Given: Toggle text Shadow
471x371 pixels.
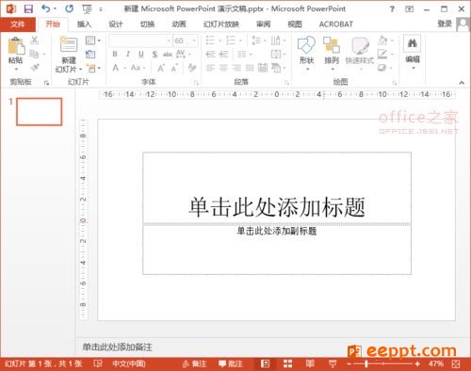Looking at the screenshot, I should pos(154,54).
